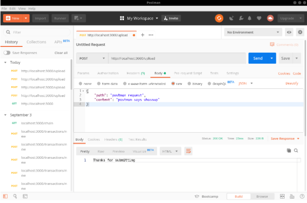Open the File menu
The height and width of the screenshot is (203, 307).
pyautogui.click(x=4, y=9)
